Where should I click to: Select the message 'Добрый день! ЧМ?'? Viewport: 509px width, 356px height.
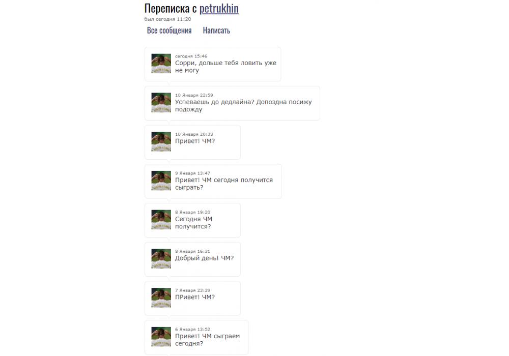204,258
